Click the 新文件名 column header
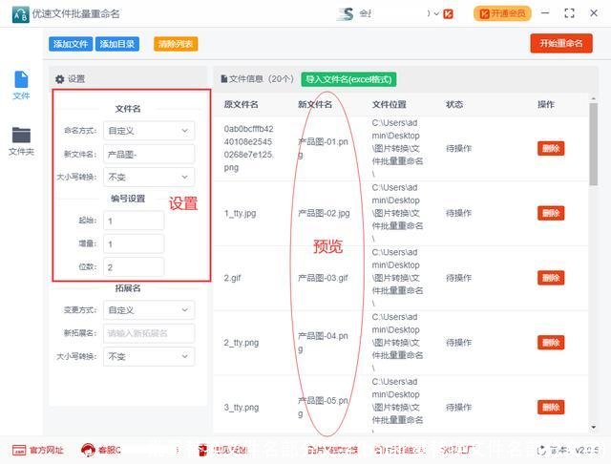The width and height of the screenshot is (611, 464). [315, 104]
